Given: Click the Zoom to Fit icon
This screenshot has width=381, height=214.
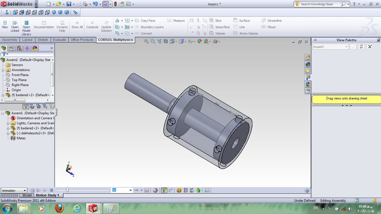Looking at the screenshot, I should coord(146,41).
